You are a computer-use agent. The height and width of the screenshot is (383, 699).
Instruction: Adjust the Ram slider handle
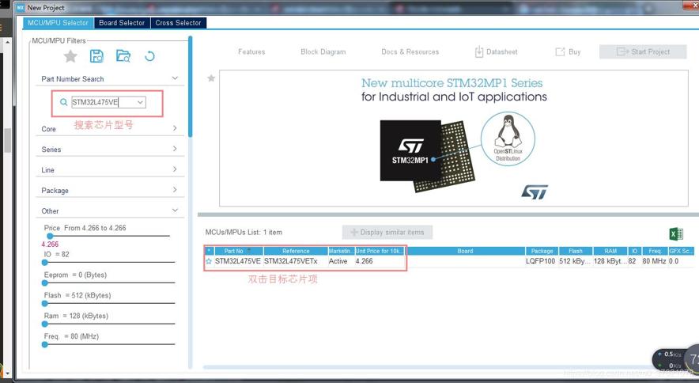coord(44,324)
